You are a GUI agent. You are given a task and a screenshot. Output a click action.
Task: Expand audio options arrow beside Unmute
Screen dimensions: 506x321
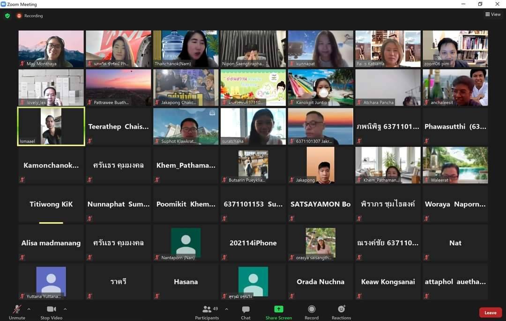click(29, 309)
